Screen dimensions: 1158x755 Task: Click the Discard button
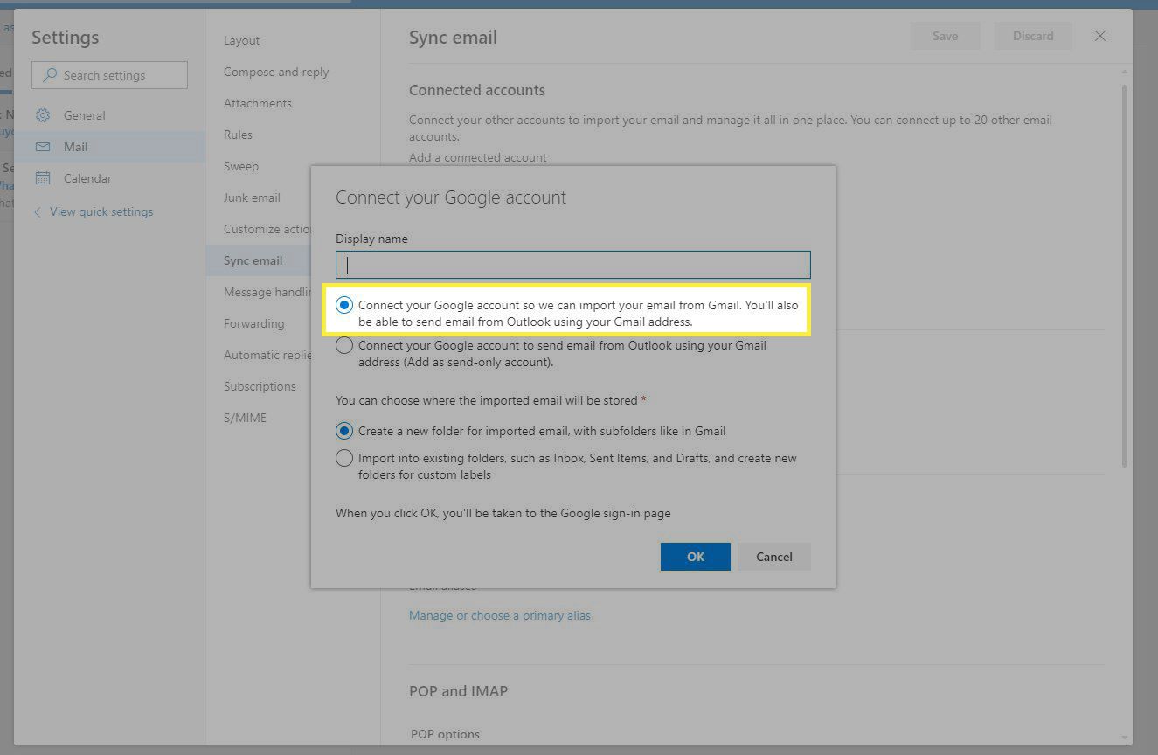tap(1033, 36)
